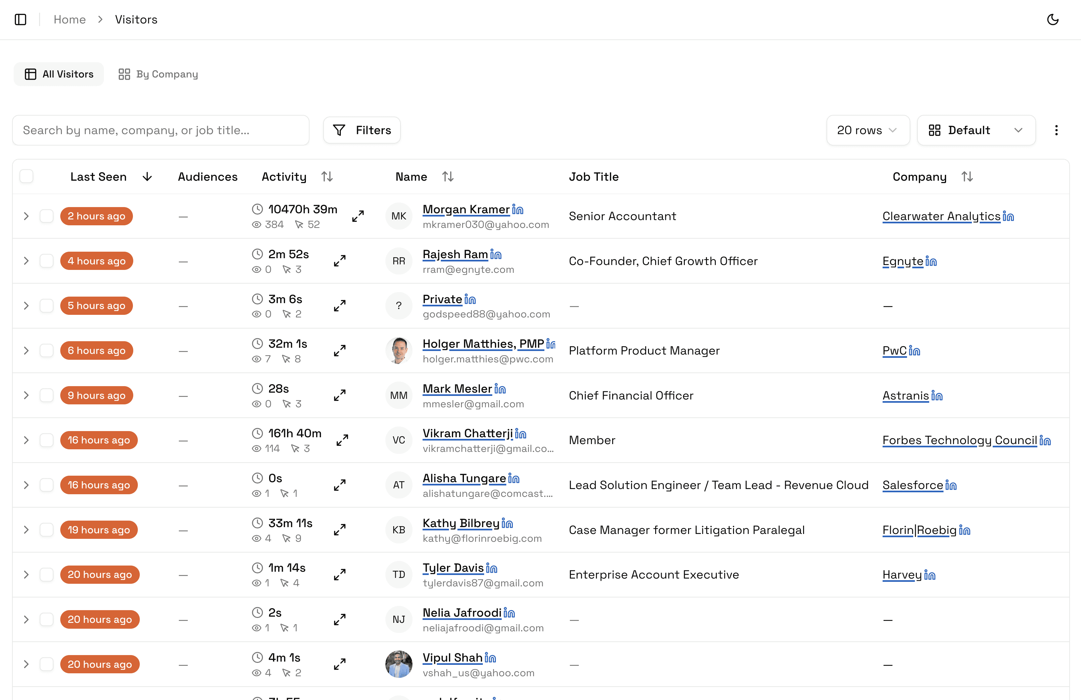Image resolution: width=1081 pixels, height=700 pixels.
Task: Click the Filters button
Action: point(362,130)
